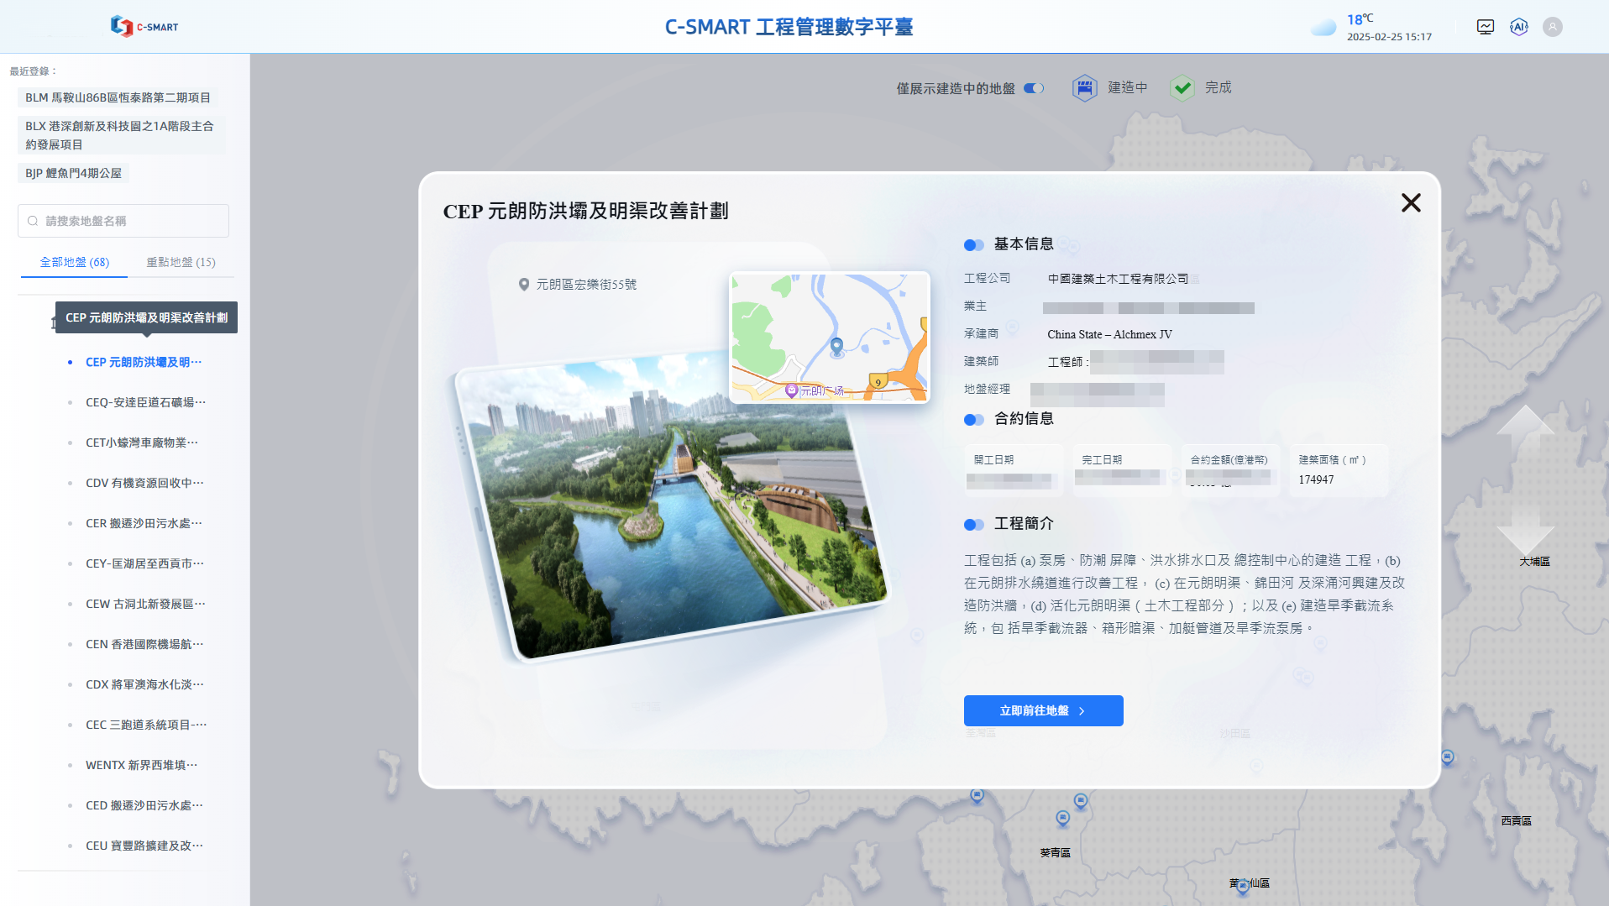This screenshot has width=1609, height=906.
Task: Click the 18℃ temperature readout
Action: 1360,19
